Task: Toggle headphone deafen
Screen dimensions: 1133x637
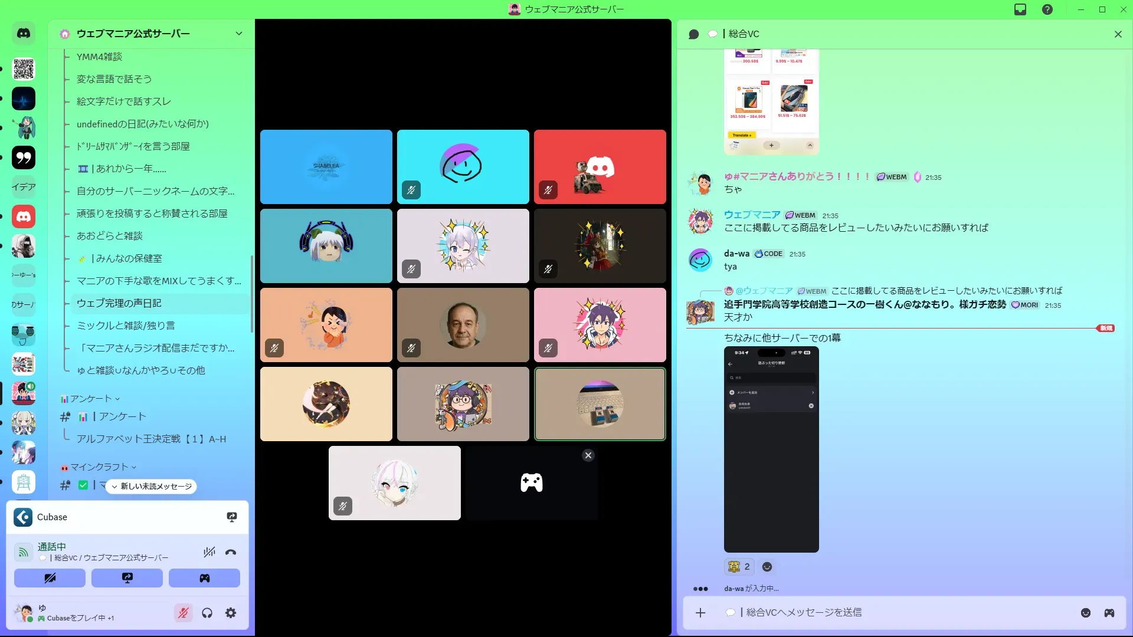Action: click(207, 613)
